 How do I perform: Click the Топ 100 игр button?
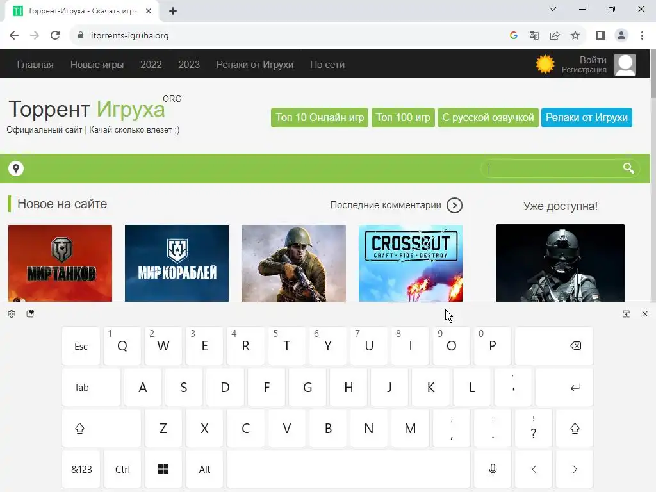click(x=403, y=118)
